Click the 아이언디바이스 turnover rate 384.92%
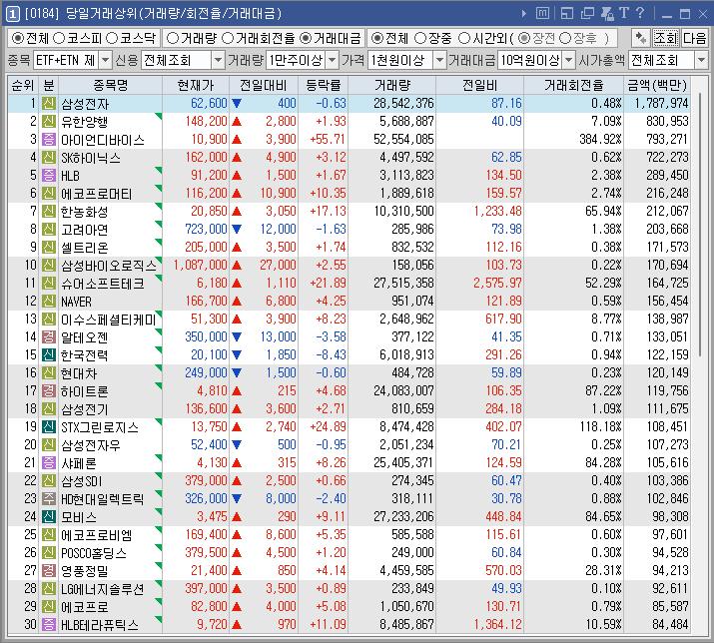714x643 pixels. [x=600, y=140]
